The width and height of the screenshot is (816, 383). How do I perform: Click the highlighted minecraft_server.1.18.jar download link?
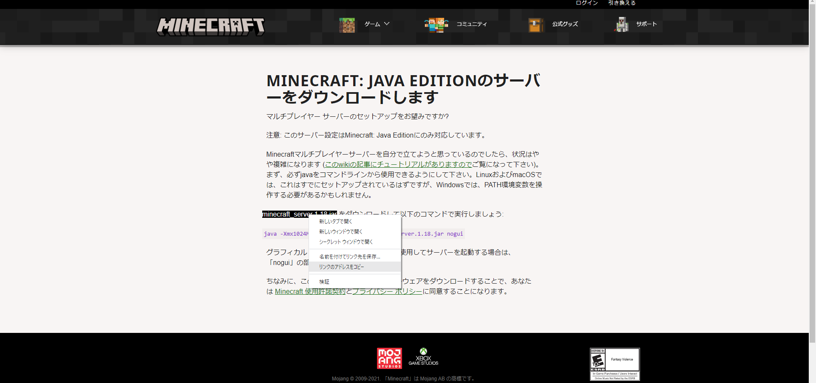tap(299, 214)
